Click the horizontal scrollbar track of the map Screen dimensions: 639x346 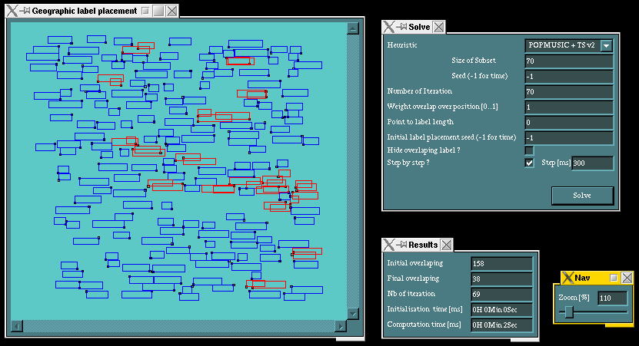coord(178,326)
